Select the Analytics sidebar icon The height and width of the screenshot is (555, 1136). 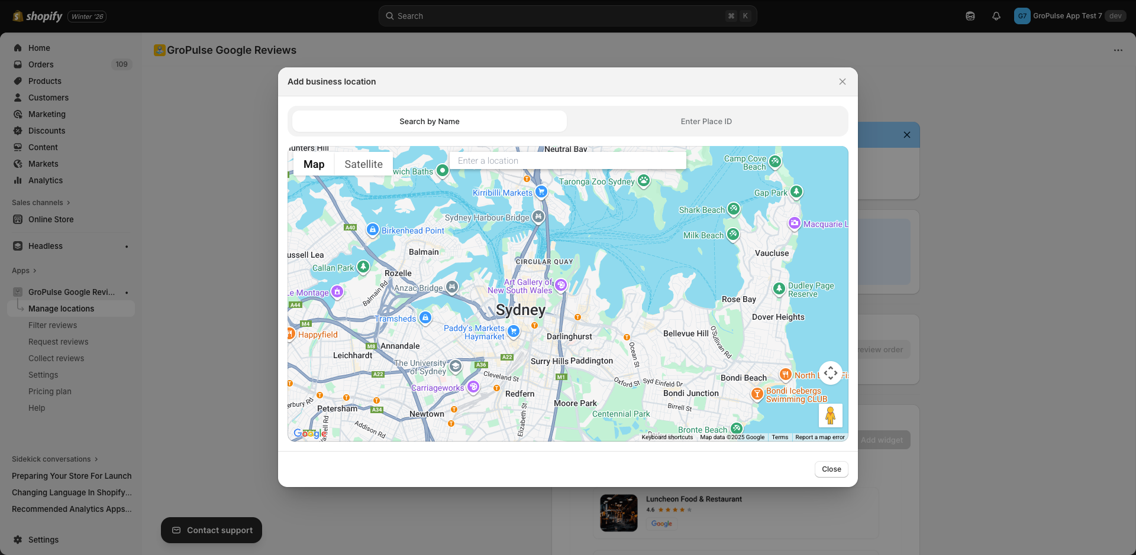[x=17, y=180]
